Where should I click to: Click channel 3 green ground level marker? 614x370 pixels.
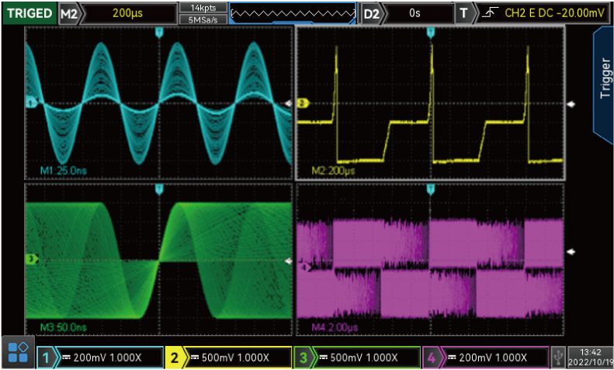32,258
